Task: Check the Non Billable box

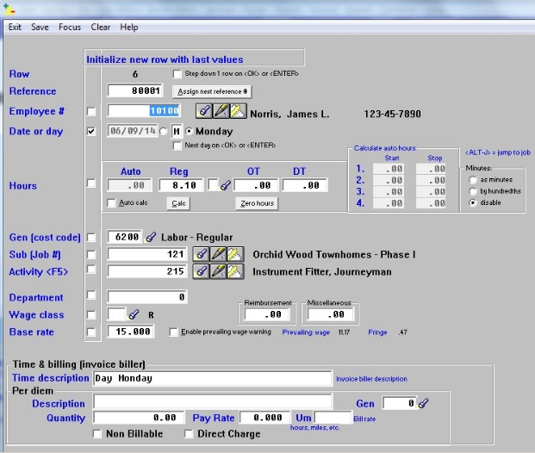Action: click(x=97, y=434)
